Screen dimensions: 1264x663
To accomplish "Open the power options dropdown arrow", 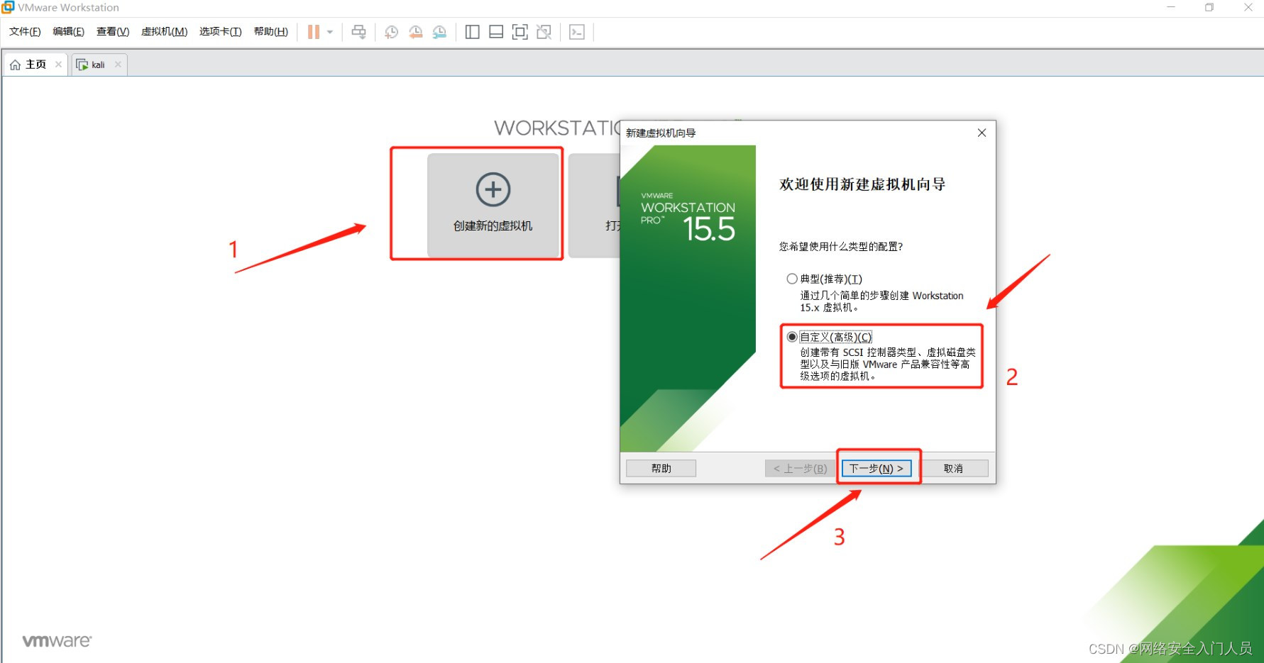I will click(330, 32).
